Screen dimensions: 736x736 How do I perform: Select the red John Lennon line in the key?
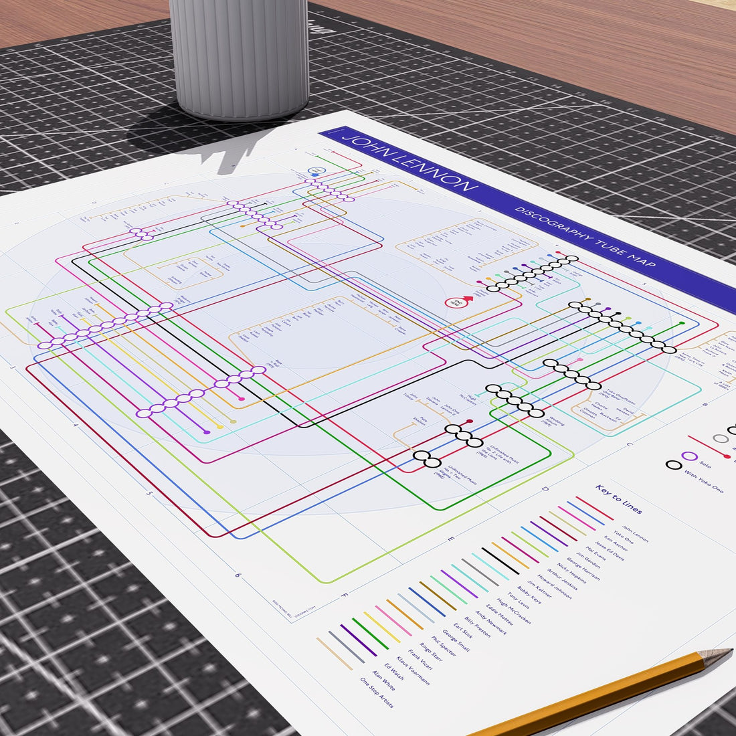[x=594, y=509]
